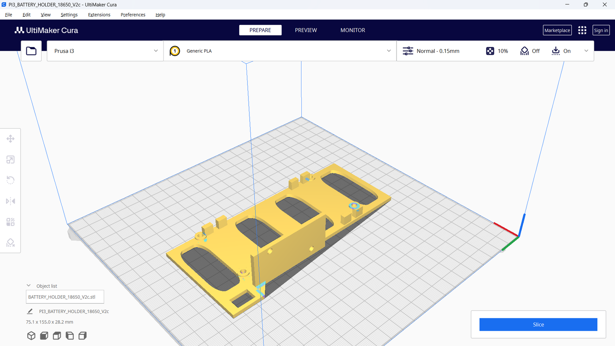Open the Prusa i3 printer dropdown
The image size is (615, 346).
coord(105,51)
